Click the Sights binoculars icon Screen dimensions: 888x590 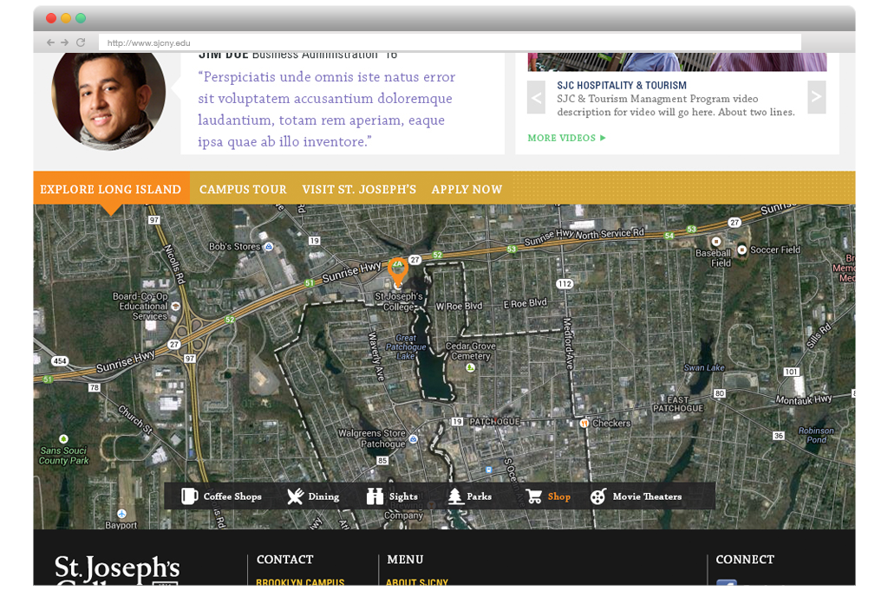click(375, 496)
